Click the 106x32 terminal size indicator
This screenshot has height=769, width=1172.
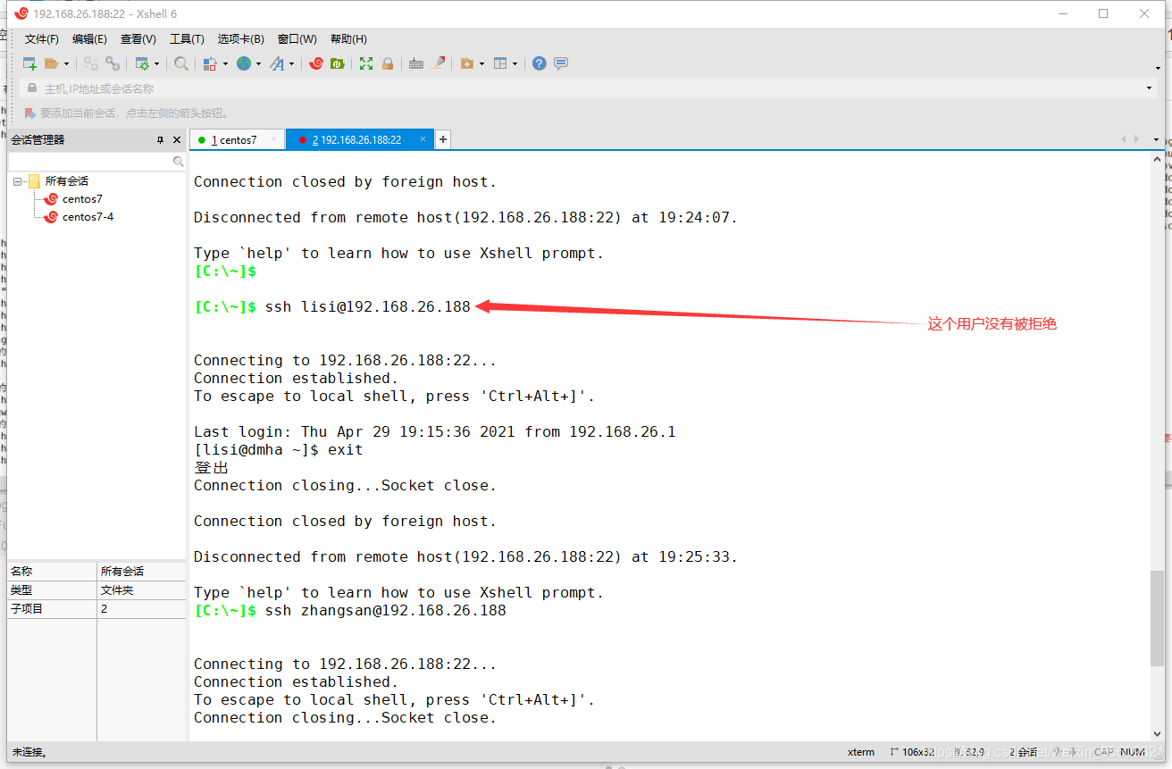(x=912, y=752)
